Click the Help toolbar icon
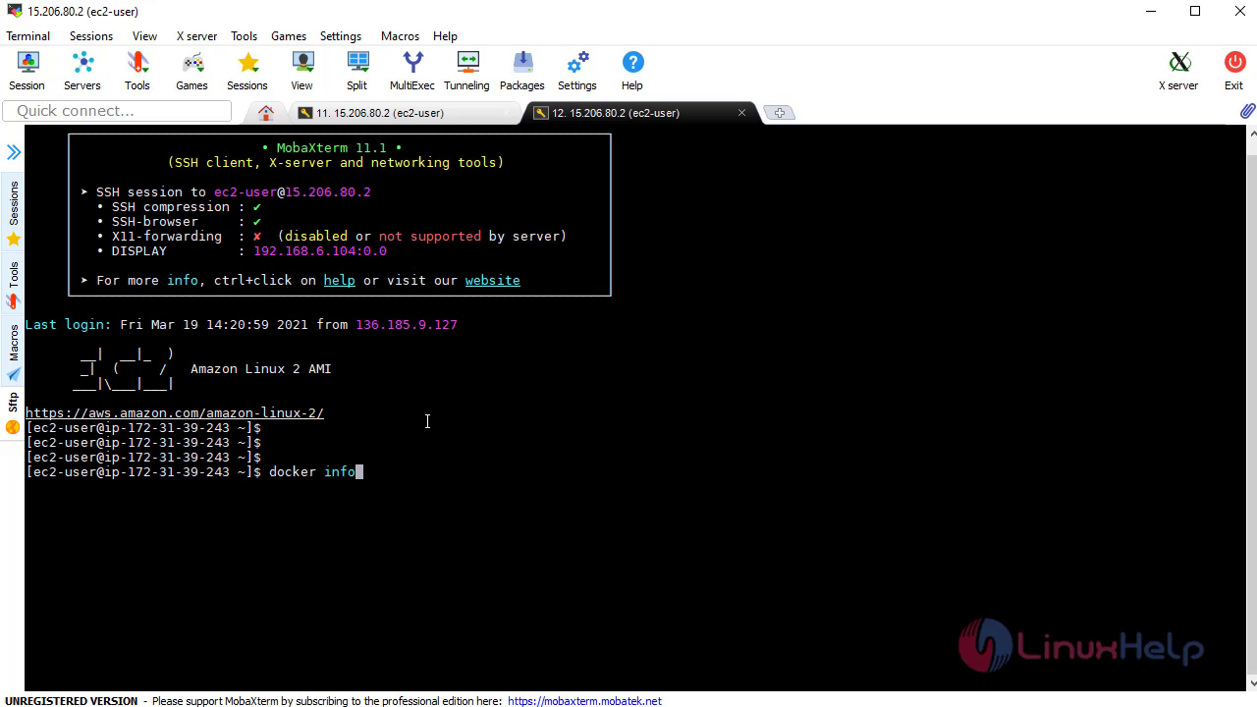The image size is (1257, 707). (632, 71)
